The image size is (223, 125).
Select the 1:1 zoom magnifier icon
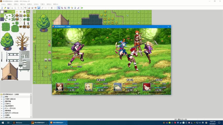(x=59, y=8)
